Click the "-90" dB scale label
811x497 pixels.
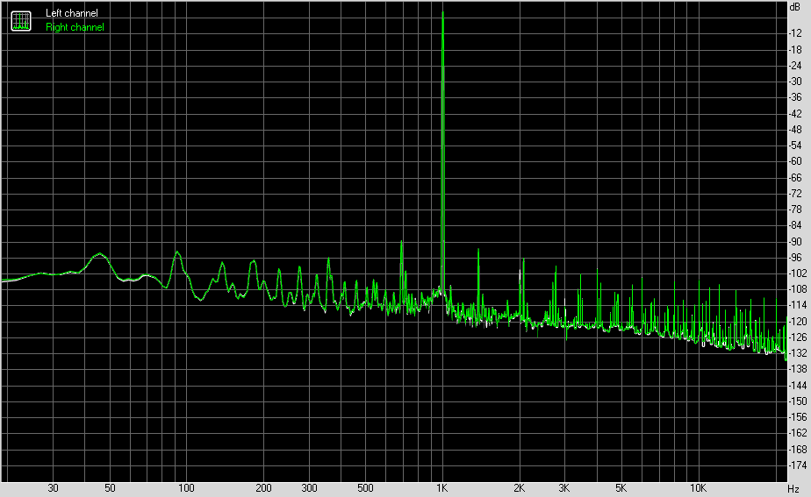(x=795, y=242)
